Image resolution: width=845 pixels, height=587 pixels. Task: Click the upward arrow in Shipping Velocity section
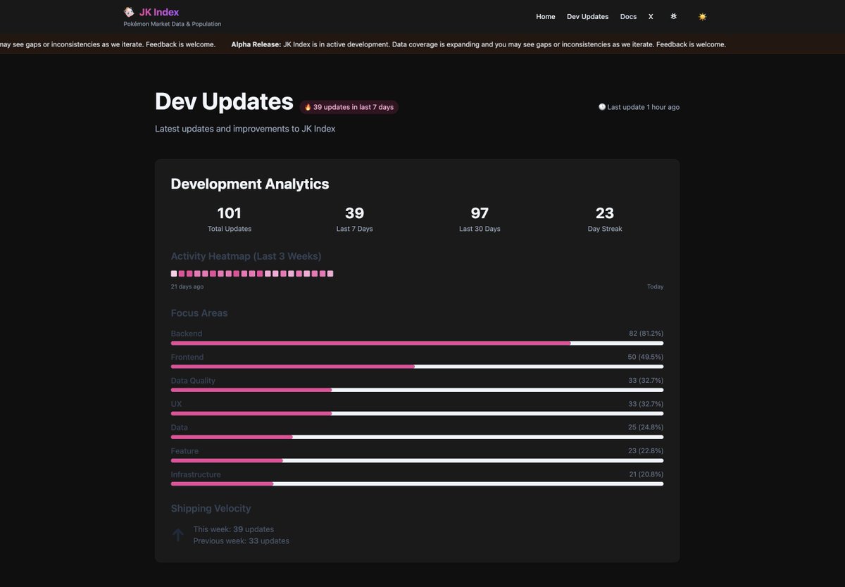pos(178,534)
